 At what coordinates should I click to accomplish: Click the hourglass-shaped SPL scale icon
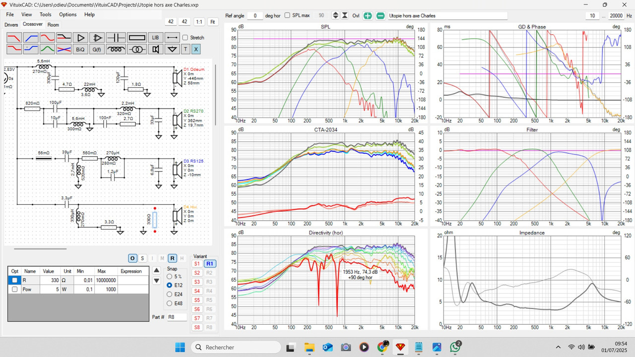coord(345,16)
